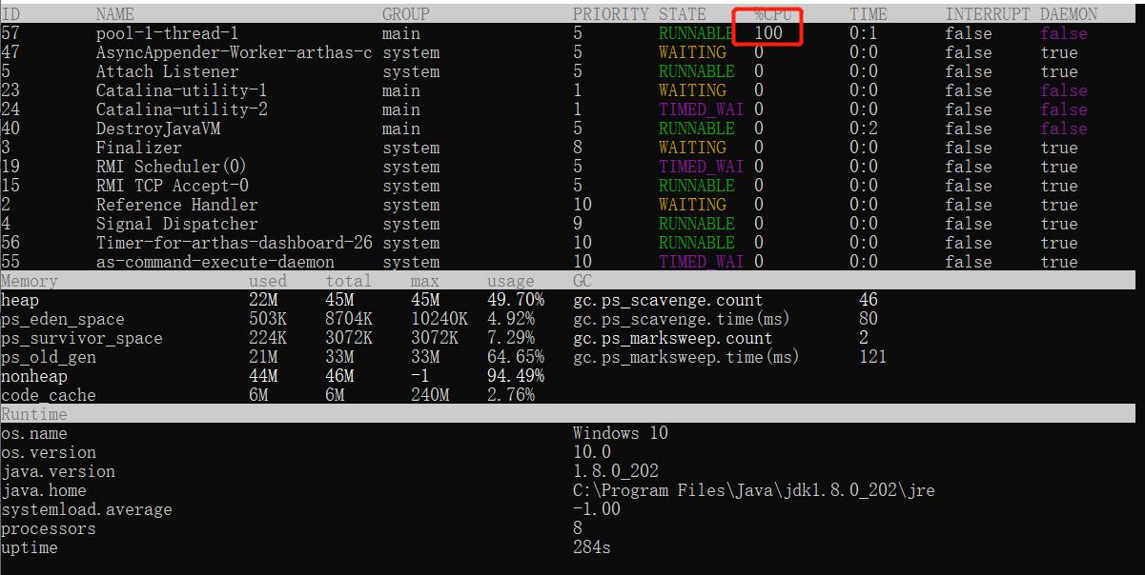This screenshot has height=575, width=1145.
Task: Click Timer-for-arthas-dashboard-26 thread name
Action: [235, 243]
